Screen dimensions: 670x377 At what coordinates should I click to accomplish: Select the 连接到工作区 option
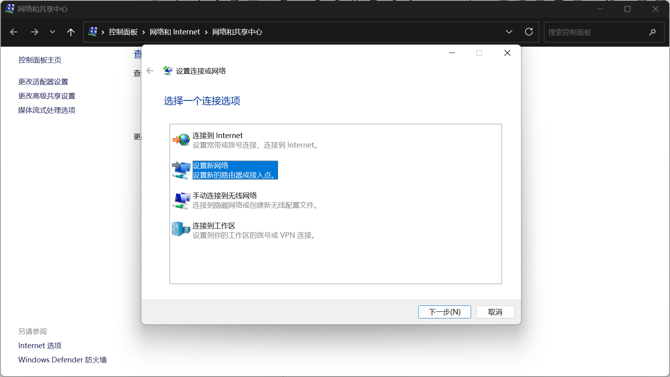point(214,226)
